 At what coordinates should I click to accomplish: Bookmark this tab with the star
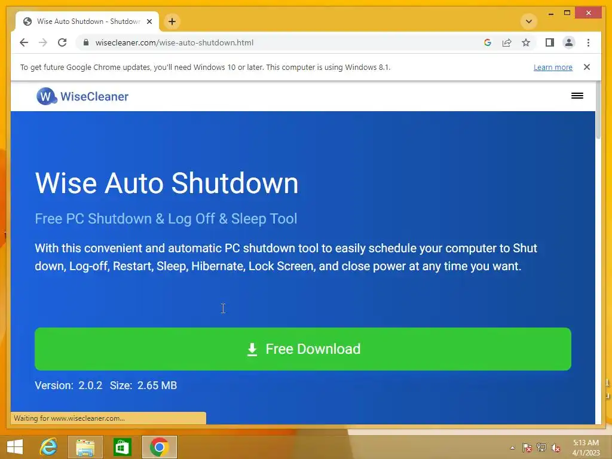pos(526,42)
